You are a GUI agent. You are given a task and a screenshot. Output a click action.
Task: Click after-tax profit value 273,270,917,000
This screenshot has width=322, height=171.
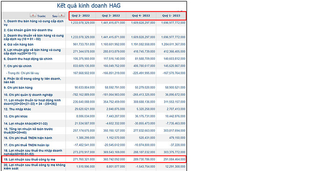[84, 152]
